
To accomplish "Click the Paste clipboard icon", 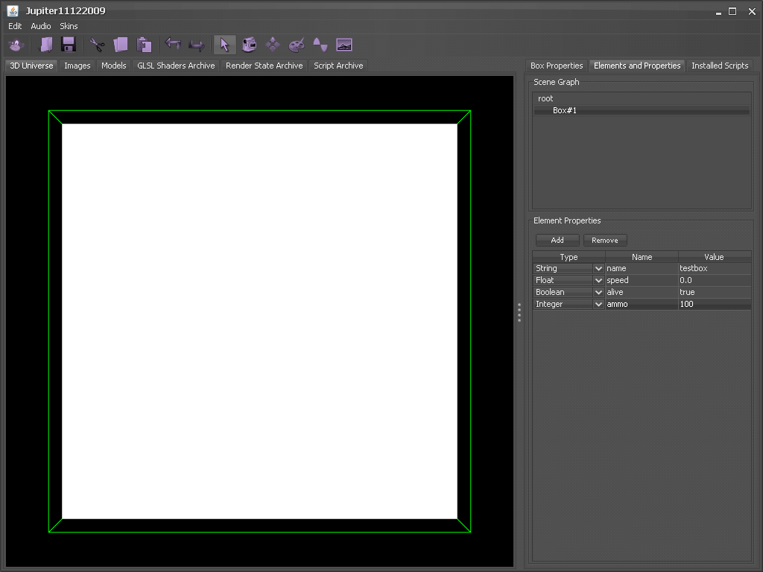I will pyautogui.click(x=145, y=45).
